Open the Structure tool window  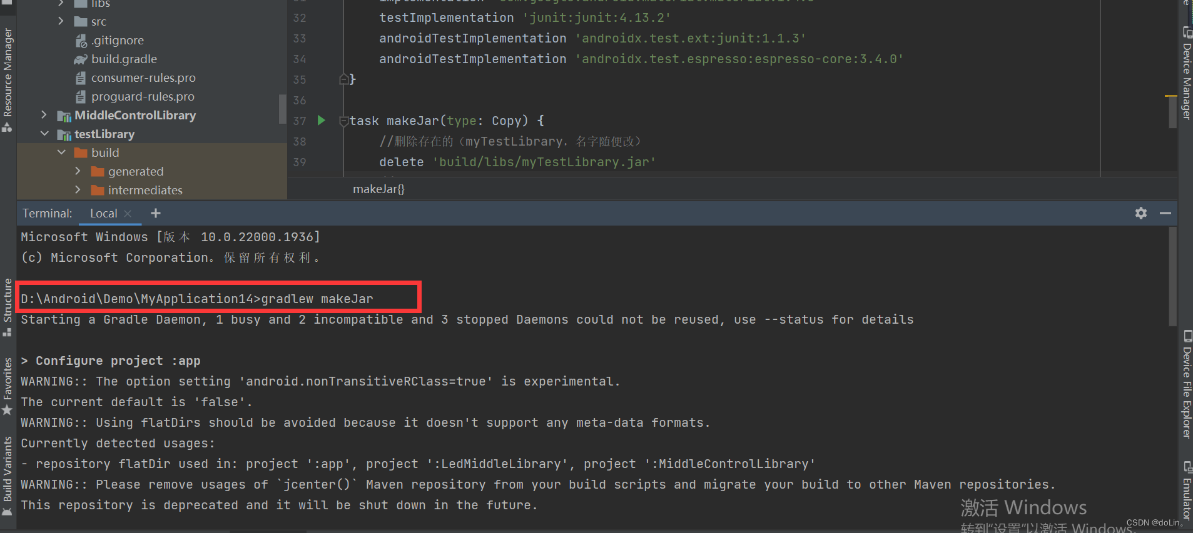click(x=8, y=307)
